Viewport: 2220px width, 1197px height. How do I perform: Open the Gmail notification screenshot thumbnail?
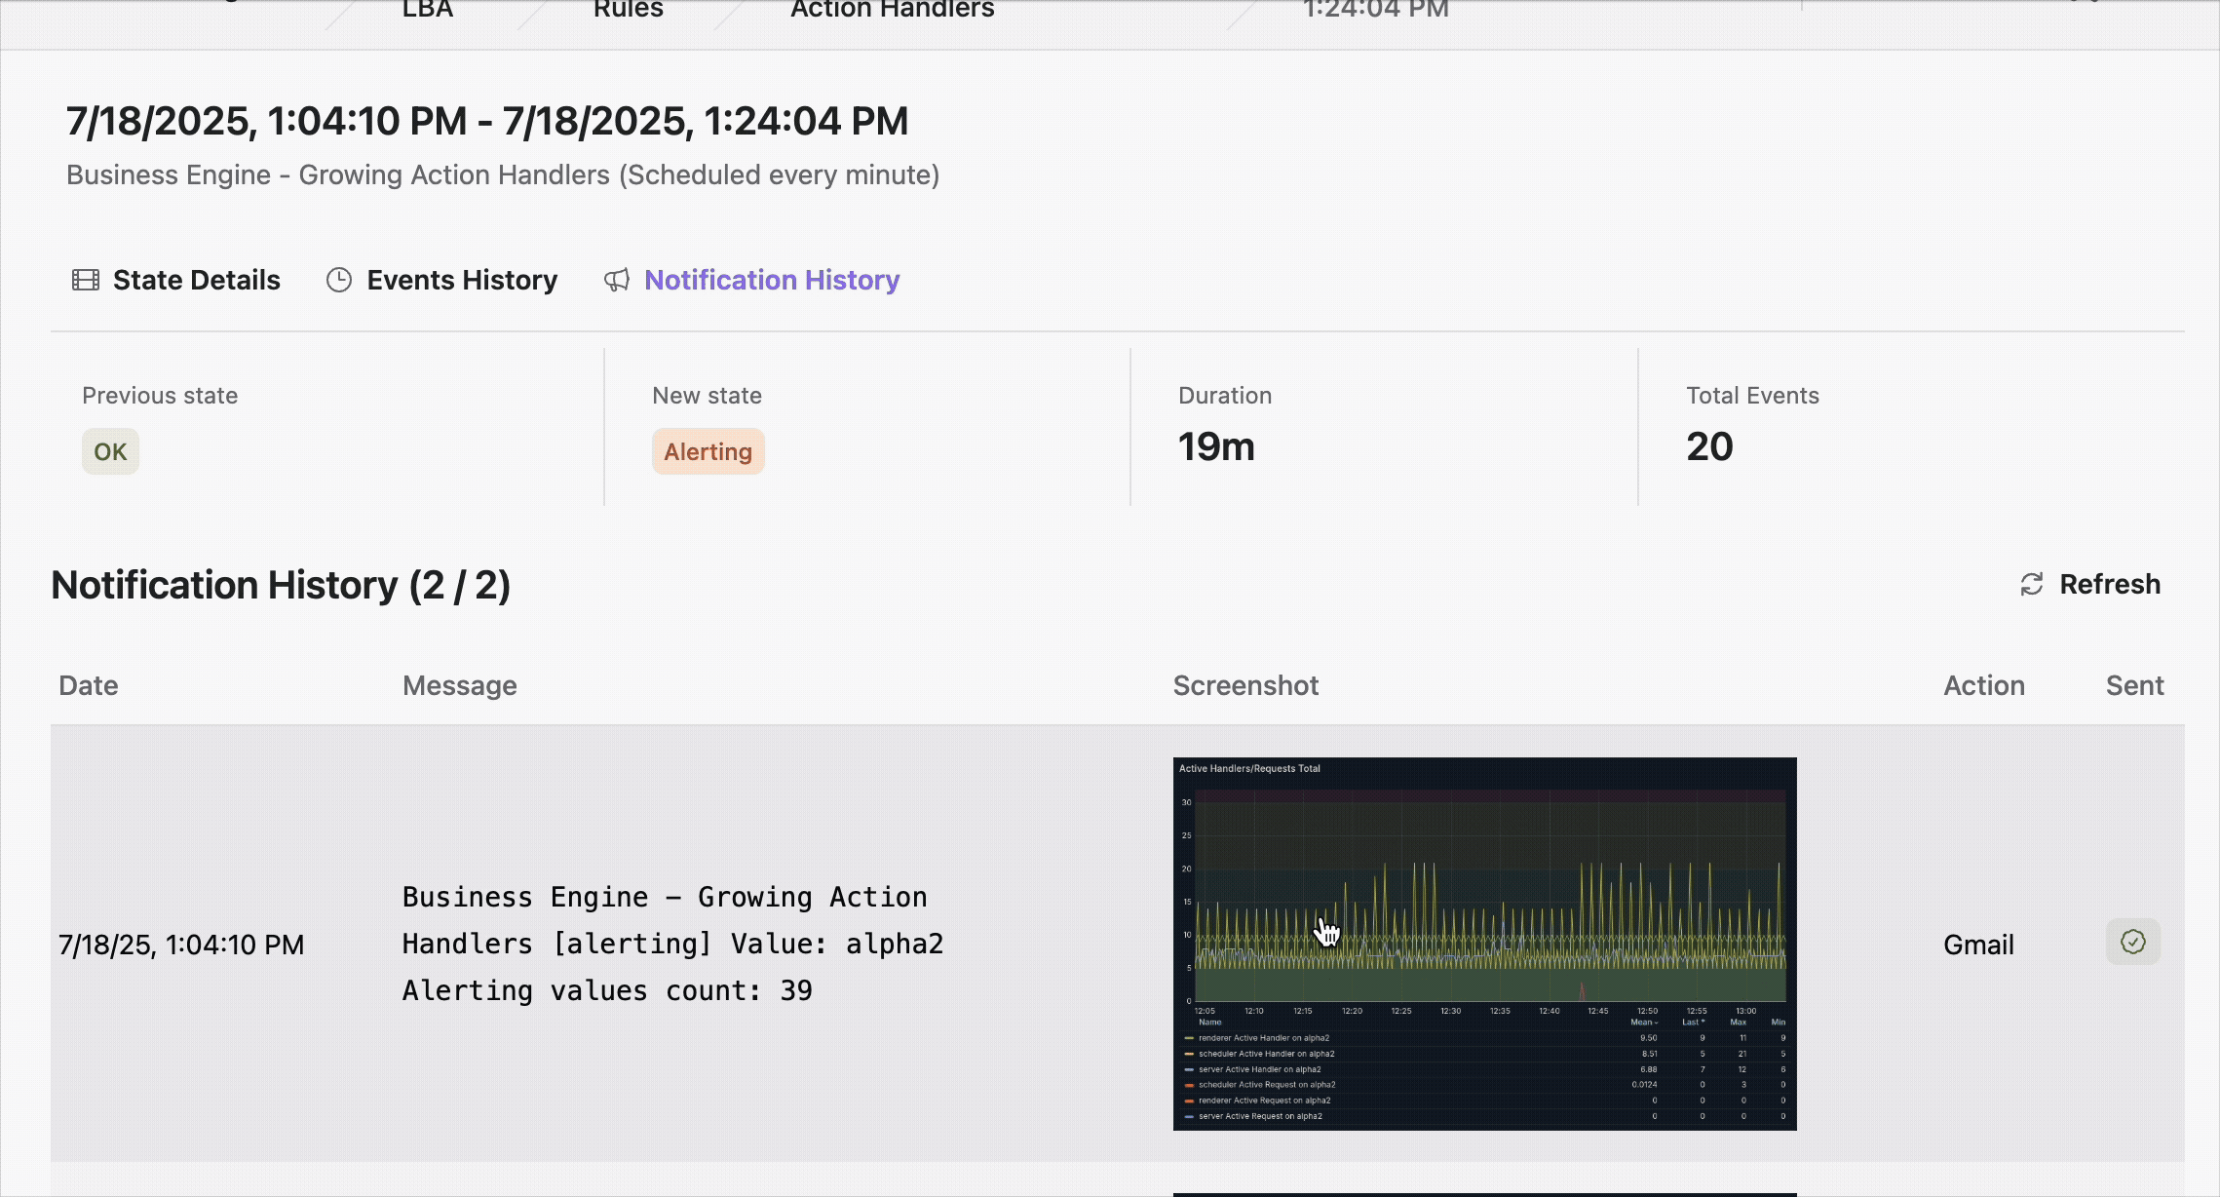pos(1484,944)
